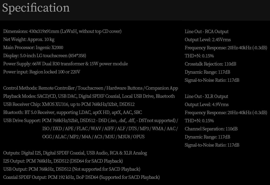Click the Net Weight line
This screenshot has height=185, width=270.
click(x=29, y=40)
